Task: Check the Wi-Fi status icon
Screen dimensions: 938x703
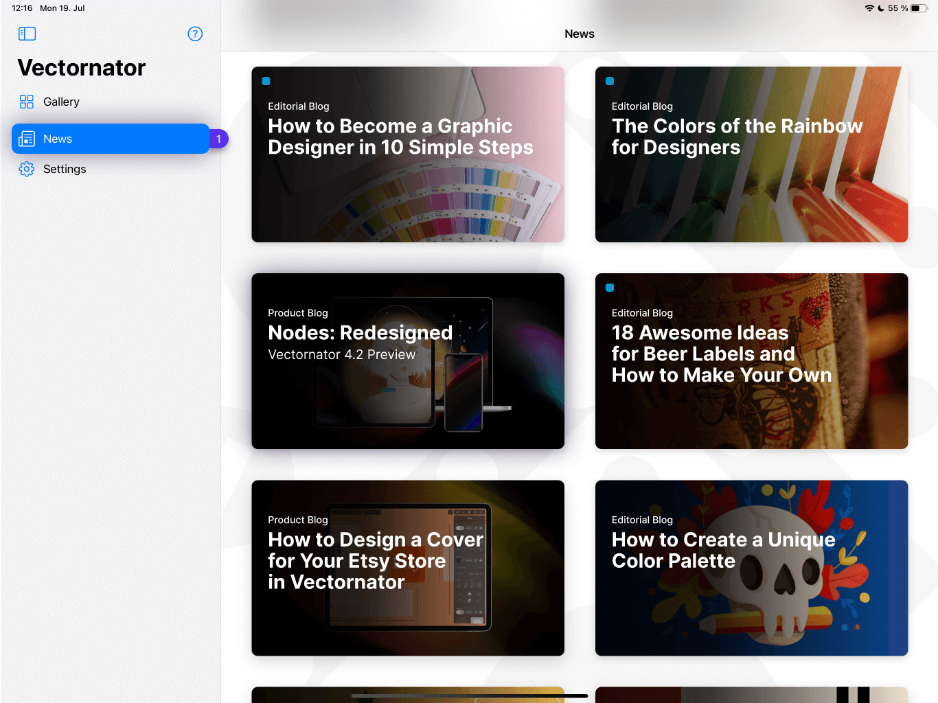Action: (869, 8)
